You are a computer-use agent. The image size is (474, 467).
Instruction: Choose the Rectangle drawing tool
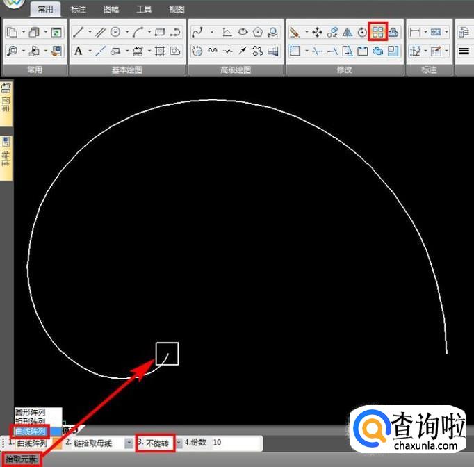coord(160,32)
